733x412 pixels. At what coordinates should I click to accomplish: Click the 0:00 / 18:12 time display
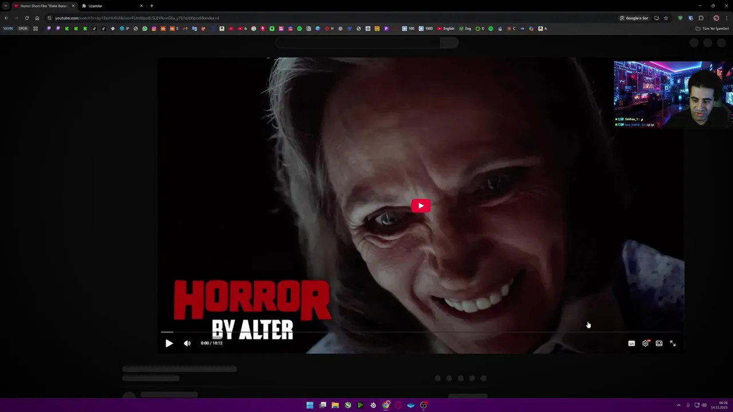[212, 343]
